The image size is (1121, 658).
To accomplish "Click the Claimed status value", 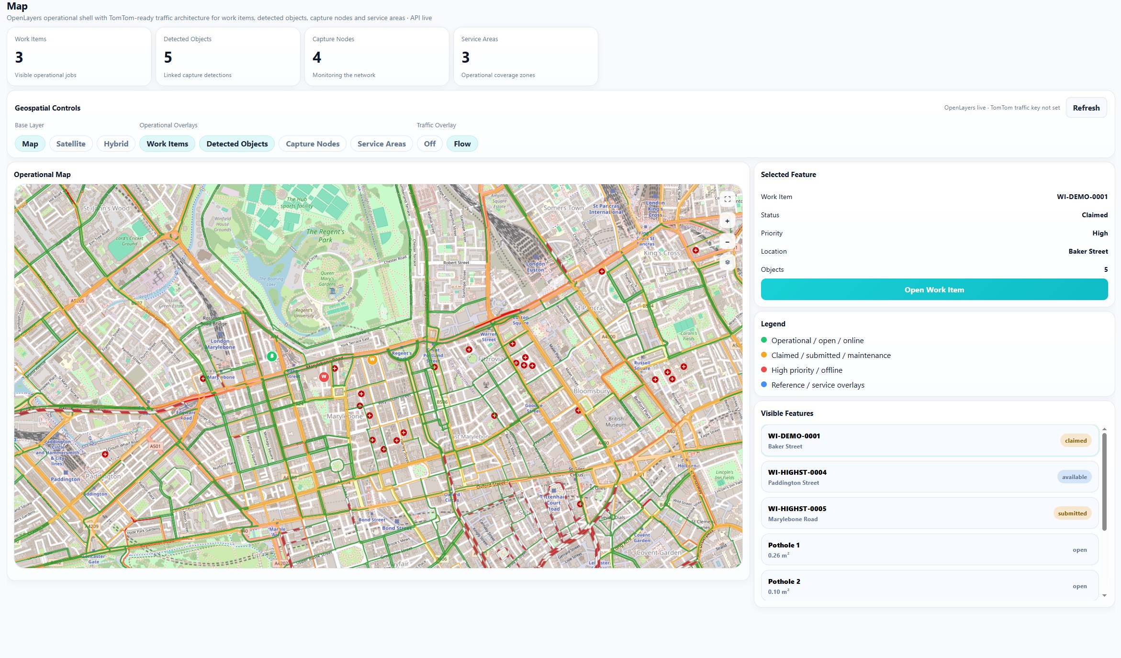I will click(1094, 215).
